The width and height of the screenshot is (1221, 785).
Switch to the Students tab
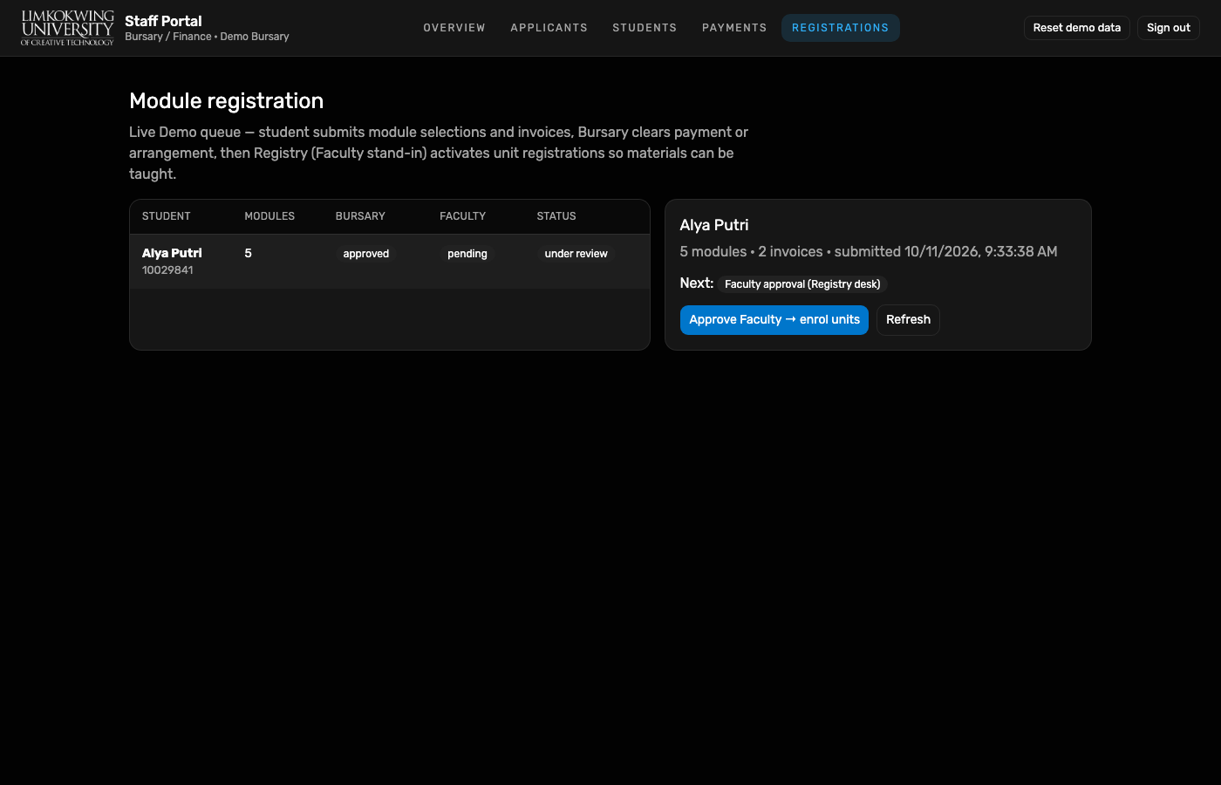(x=645, y=28)
